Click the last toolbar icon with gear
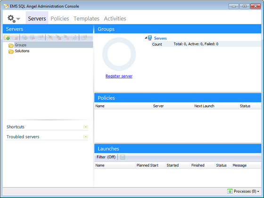 pyautogui.click(x=84, y=37)
